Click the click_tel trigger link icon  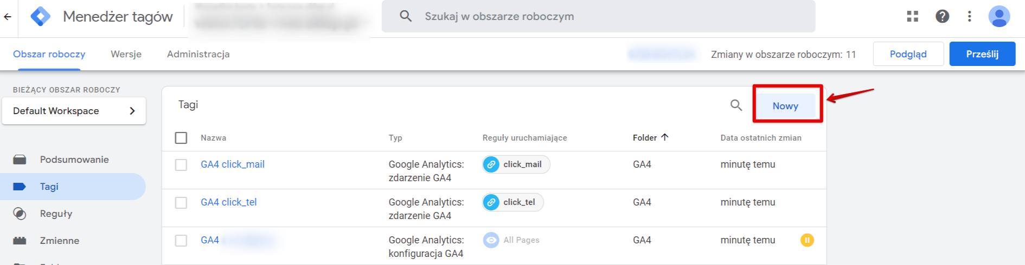coord(491,202)
